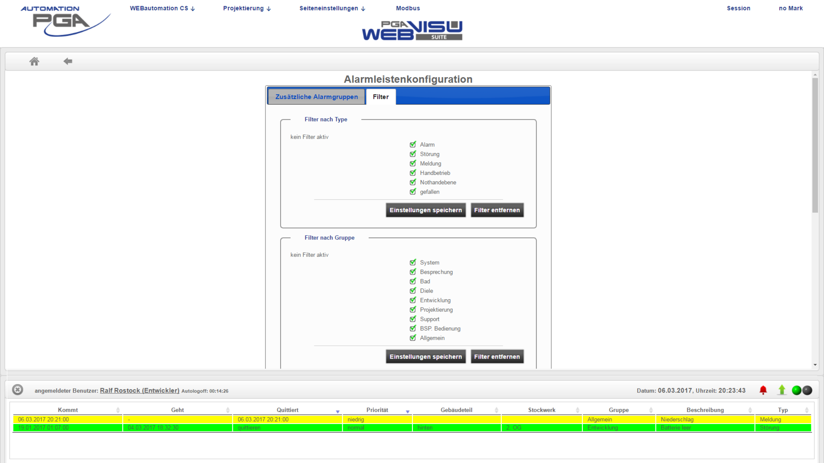Open the WEBautomation CS dropdown menu
Image resolution: width=824 pixels, height=463 pixels.
pos(162,8)
